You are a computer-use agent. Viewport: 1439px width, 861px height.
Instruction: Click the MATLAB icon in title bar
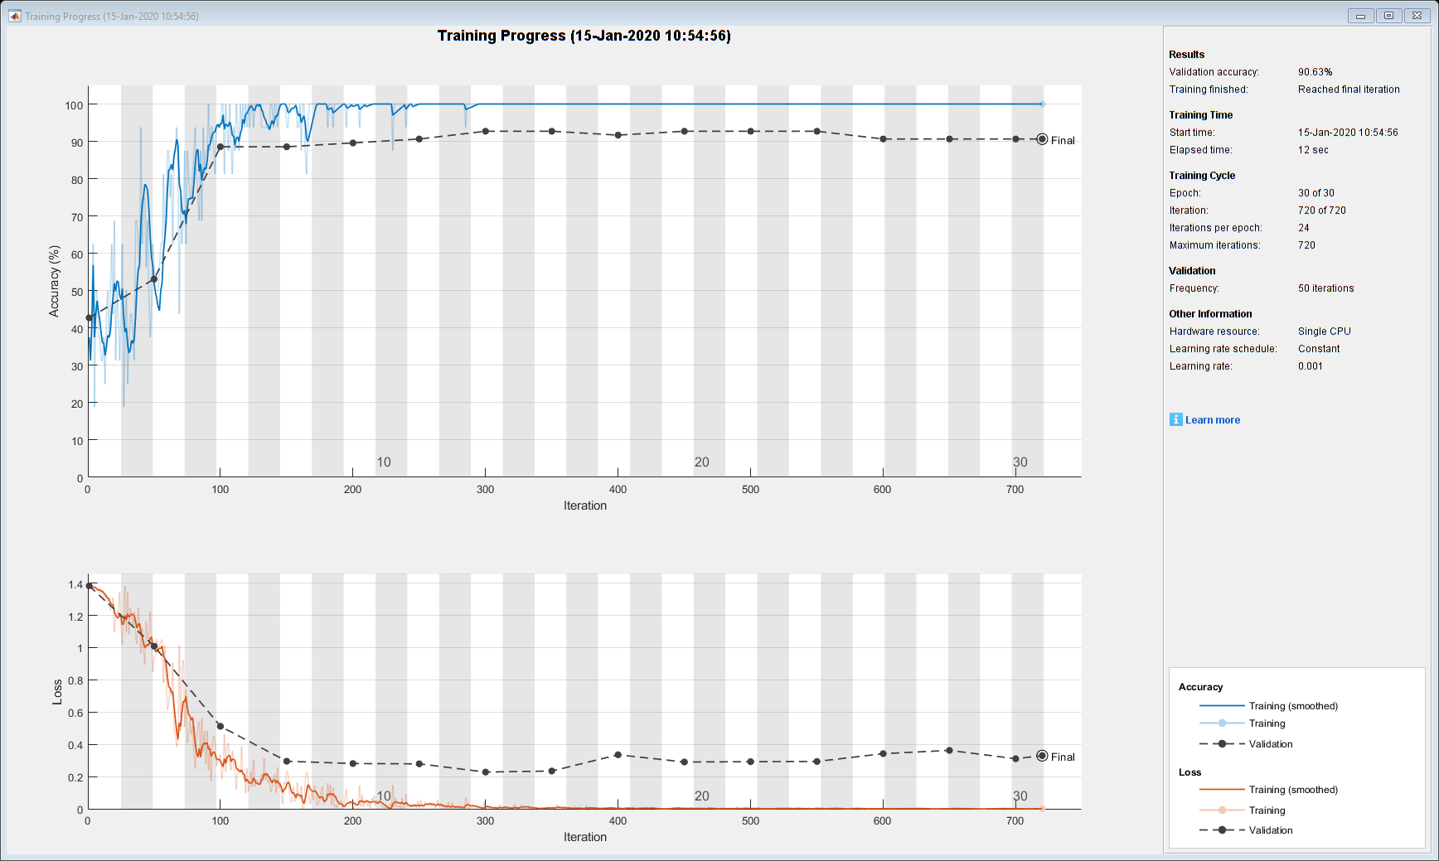click(x=14, y=16)
